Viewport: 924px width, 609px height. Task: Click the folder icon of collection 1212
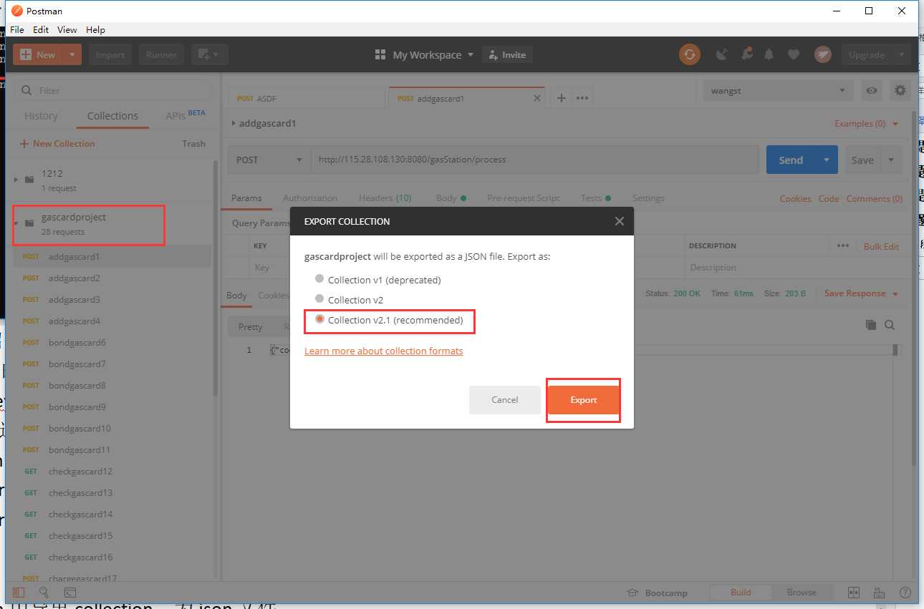29,180
